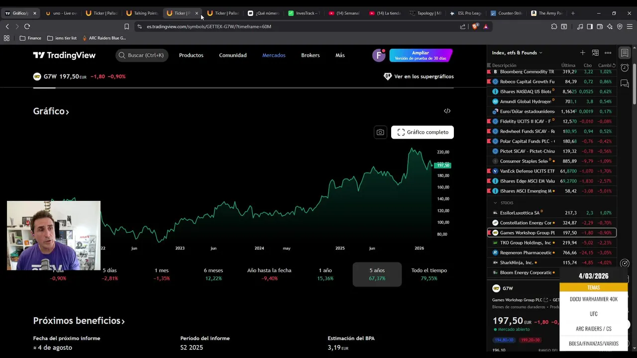
Task: Add a symbol to the watchlist
Action: [x=582, y=53]
